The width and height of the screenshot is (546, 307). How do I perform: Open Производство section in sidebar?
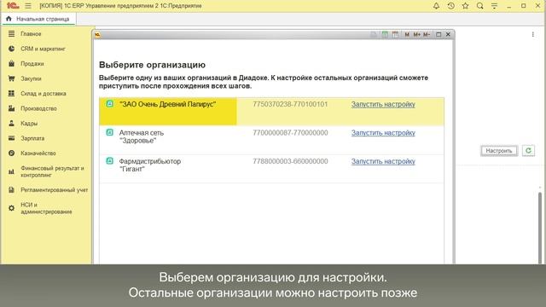click(x=38, y=108)
